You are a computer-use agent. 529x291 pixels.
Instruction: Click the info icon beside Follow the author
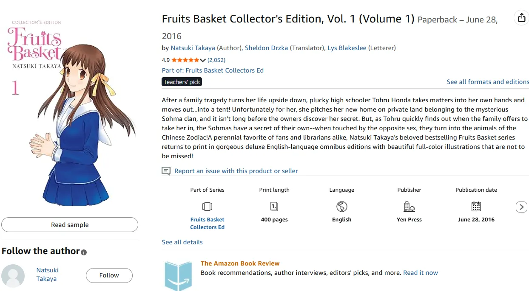click(x=84, y=252)
